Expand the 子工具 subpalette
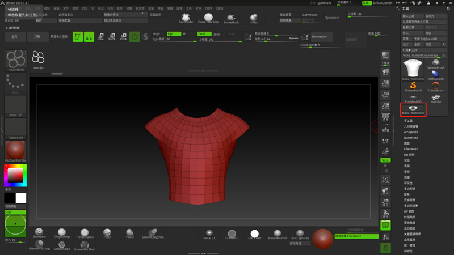The image size is (454, 255). (x=409, y=121)
